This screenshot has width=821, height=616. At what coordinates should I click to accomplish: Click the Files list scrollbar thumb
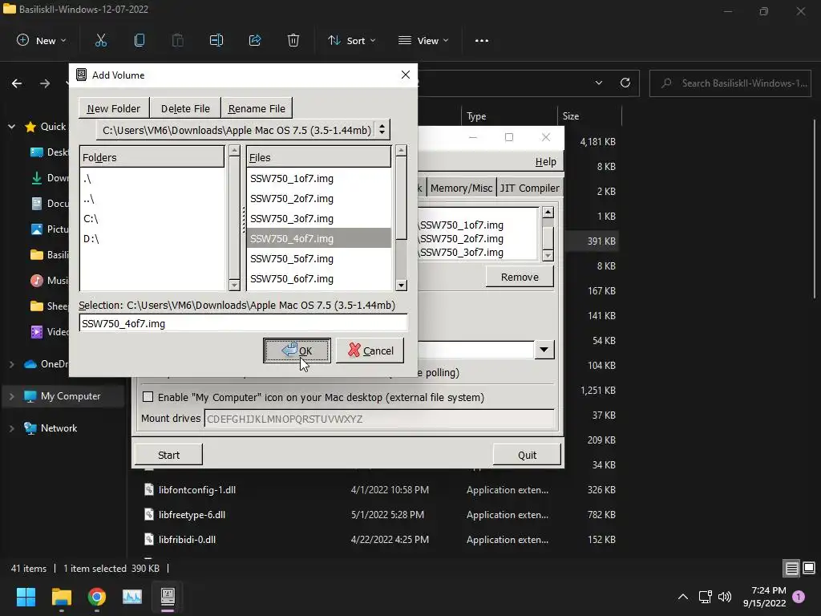click(x=401, y=198)
